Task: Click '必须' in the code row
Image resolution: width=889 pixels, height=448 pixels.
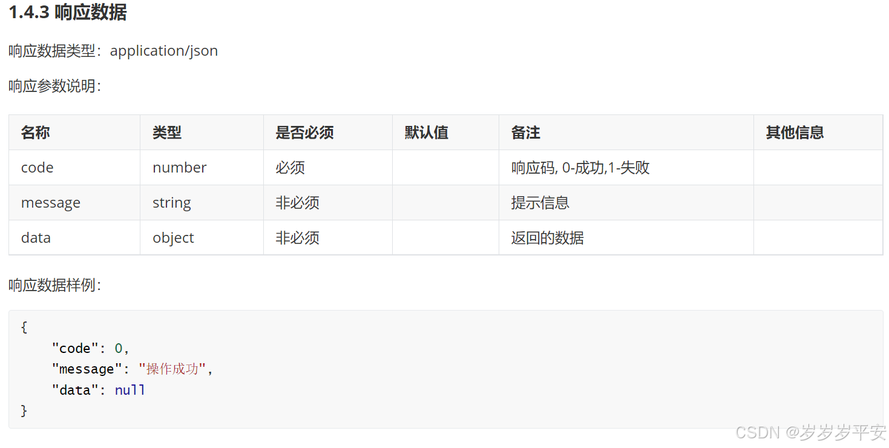Action: pos(290,168)
